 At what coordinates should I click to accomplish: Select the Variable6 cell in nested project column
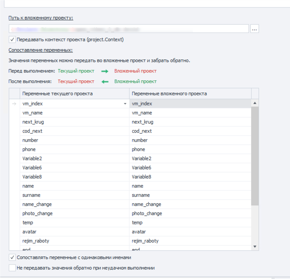pyautogui.click(x=190, y=168)
